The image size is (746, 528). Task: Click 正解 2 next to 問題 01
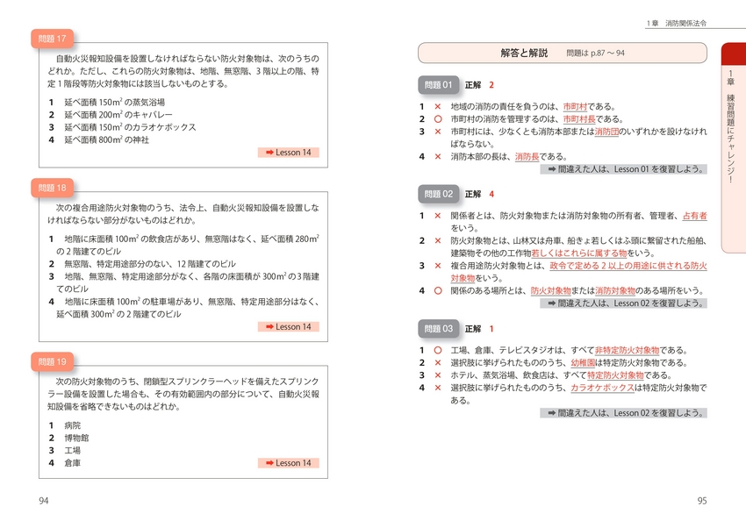(x=479, y=85)
